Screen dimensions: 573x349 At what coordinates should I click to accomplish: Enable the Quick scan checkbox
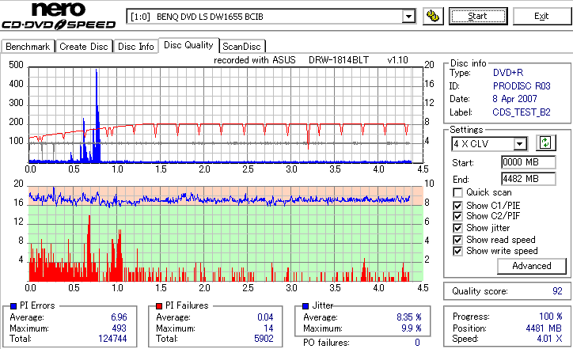point(457,192)
